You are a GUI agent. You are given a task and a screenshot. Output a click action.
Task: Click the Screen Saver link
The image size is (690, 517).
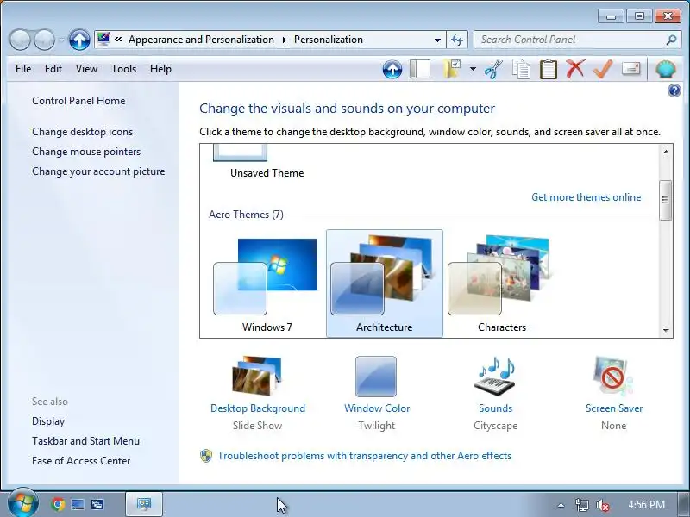coord(614,408)
